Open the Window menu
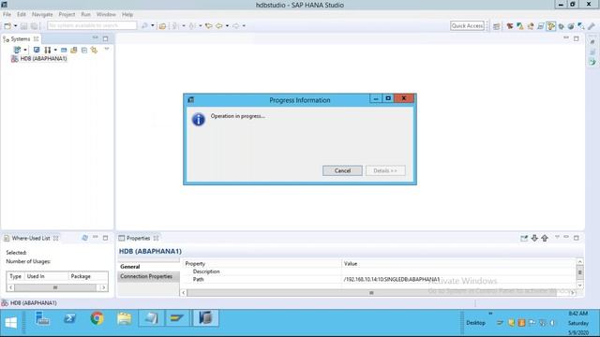The image size is (600, 337). pos(106,15)
